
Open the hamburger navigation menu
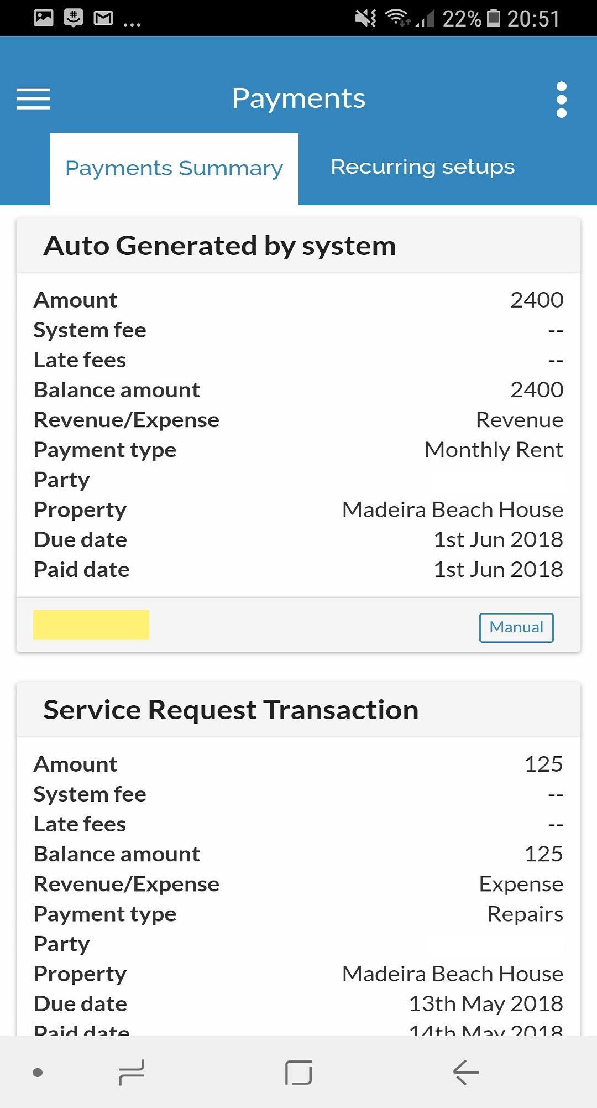coord(33,99)
